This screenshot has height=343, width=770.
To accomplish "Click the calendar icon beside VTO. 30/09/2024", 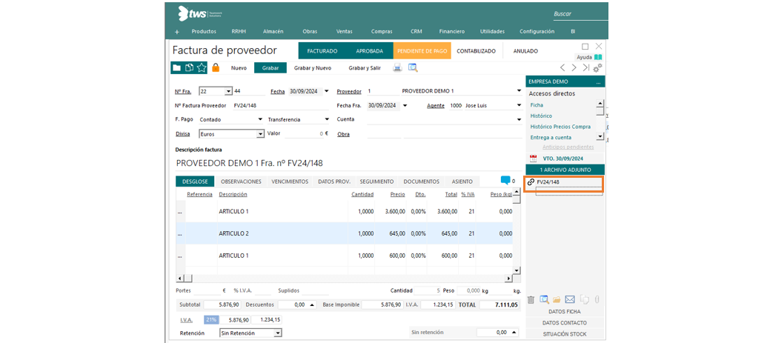I will [x=534, y=159].
